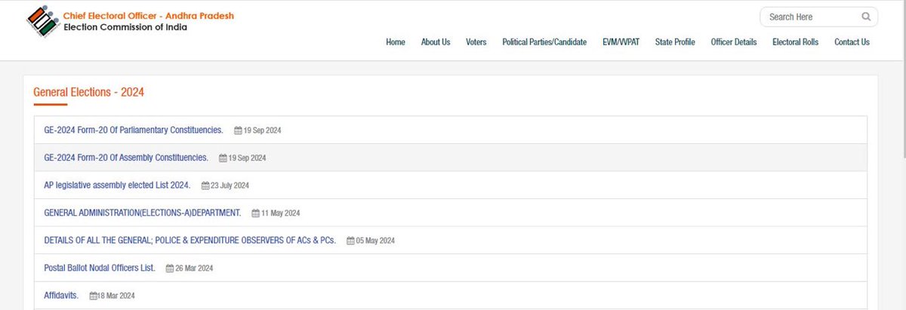The width and height of the screenshot is (906, 310).
Task: Open GENERAL ADMINISTRATION(ELECTIONS-A)DEPARTMENT link
Action: pyautogui.click(x=143, y=213)
